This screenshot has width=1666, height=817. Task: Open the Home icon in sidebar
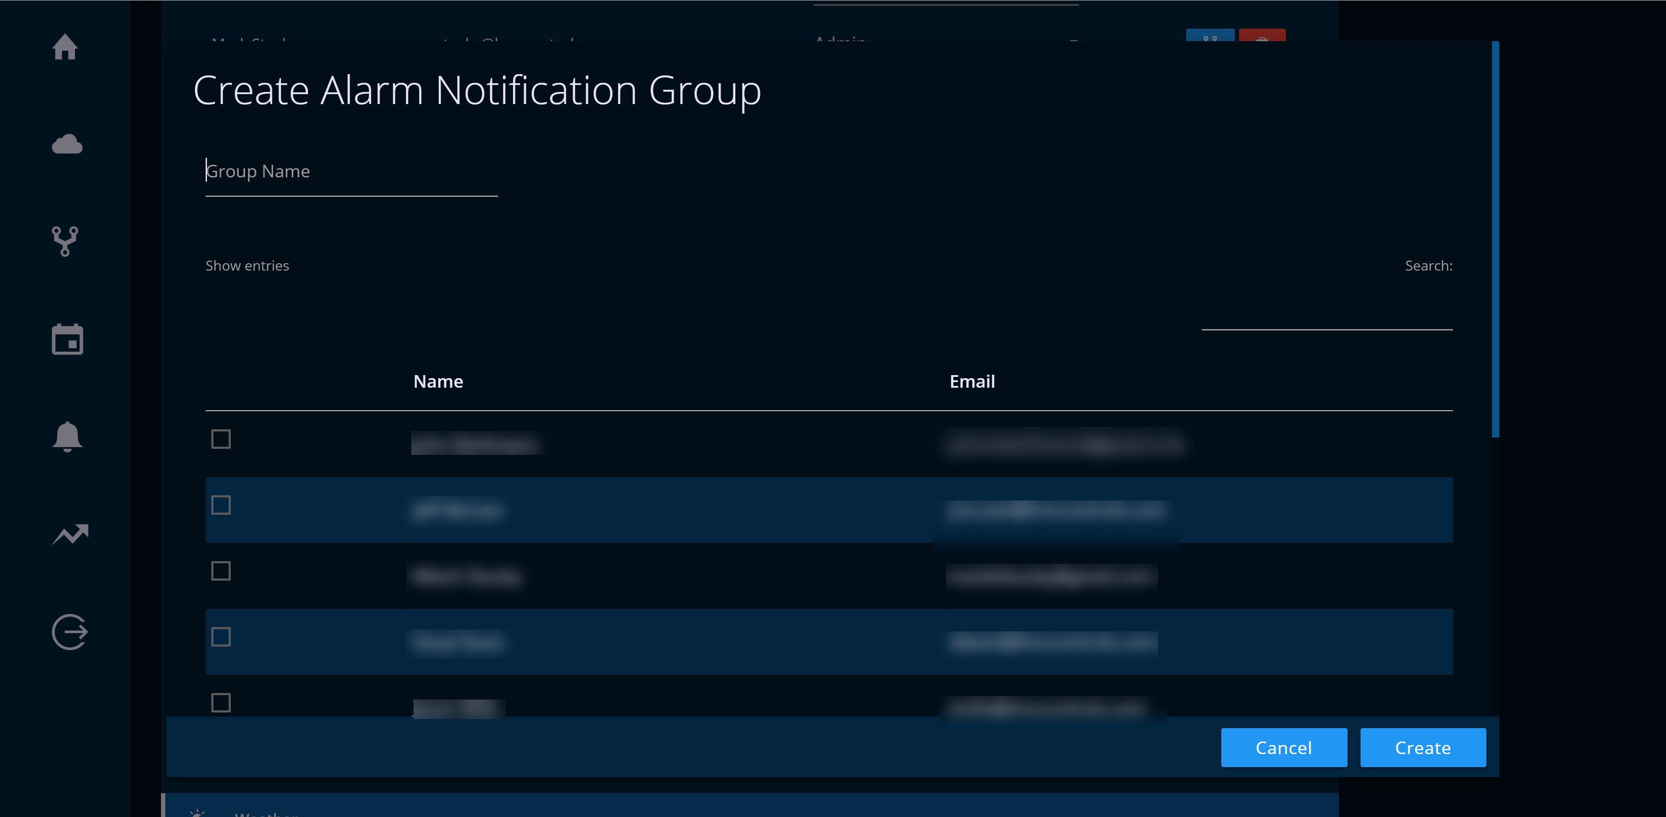click(x=66, y=46)
